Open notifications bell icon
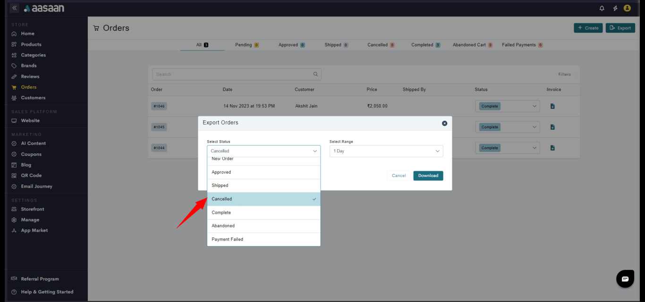 coord(602,8)
